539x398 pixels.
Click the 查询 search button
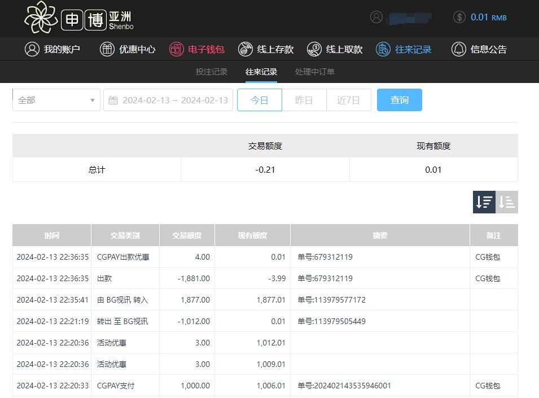(x=399, y=100)
